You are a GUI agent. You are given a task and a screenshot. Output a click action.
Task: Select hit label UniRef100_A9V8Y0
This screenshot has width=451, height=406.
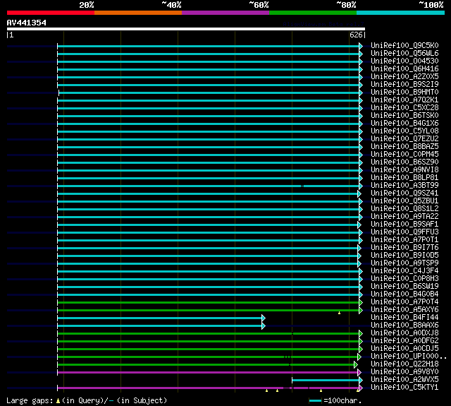404,372
